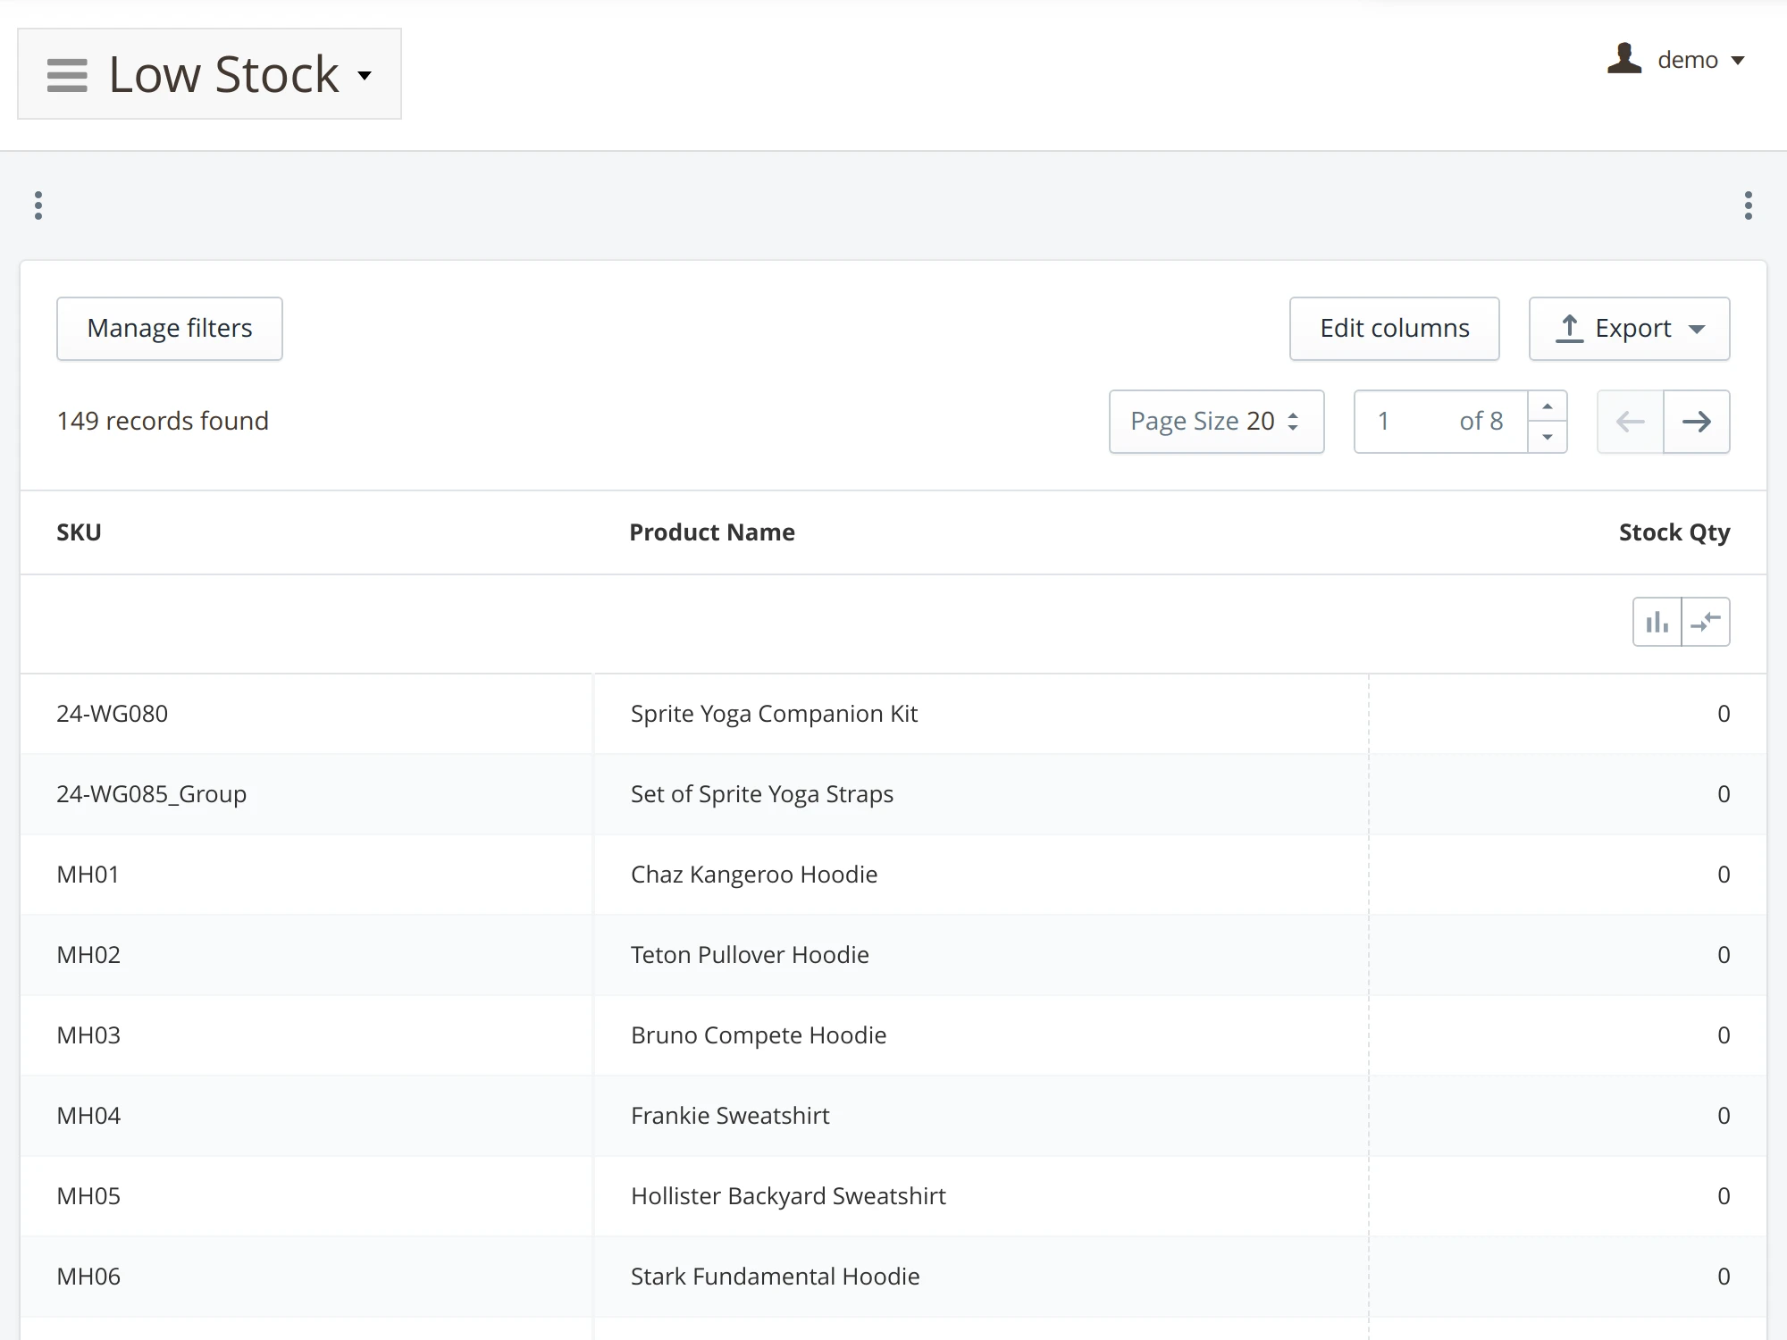1787x1340 pixels.
Task: Open the hamburger navigation menu
Action: (66, 76)
